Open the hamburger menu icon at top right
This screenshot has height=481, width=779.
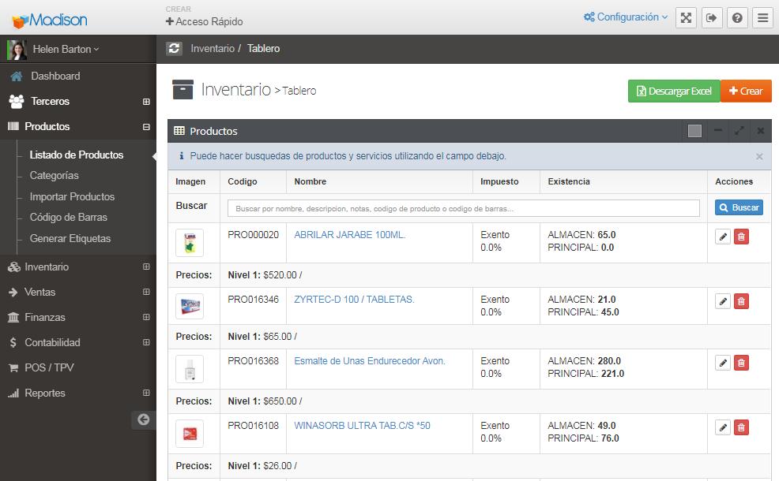(762, 18)
